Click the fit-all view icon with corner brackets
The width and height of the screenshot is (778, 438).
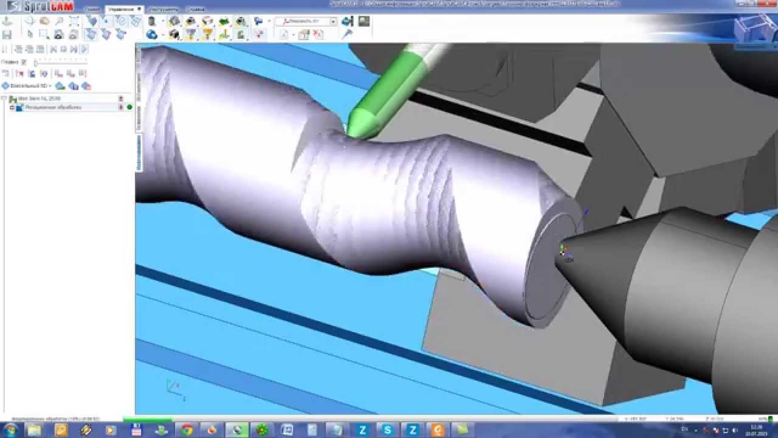click(x=74, y=21)
